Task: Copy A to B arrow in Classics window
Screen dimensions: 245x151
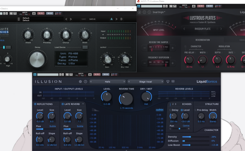Action: [116, 19]
